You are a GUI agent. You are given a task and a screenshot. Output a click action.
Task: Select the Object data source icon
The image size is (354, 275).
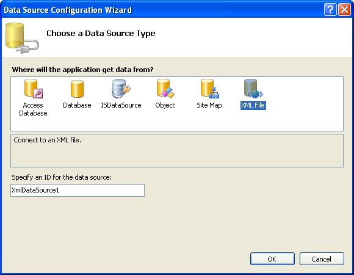(x=165, y=89)
